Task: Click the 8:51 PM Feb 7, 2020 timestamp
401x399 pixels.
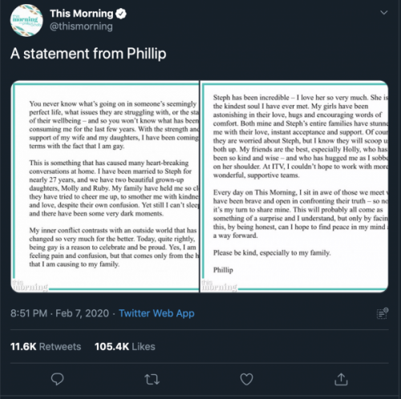Action: (59, 313)
